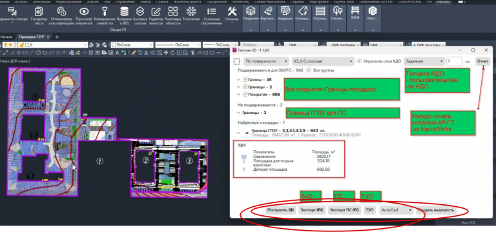The width and height of the screenshot is (496, 232).
Task: Click the Экспорт IFC button
Action: (x=312, y=210)
